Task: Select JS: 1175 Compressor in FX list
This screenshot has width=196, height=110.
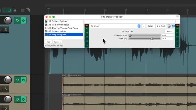Action: click(x=59, y=25)
